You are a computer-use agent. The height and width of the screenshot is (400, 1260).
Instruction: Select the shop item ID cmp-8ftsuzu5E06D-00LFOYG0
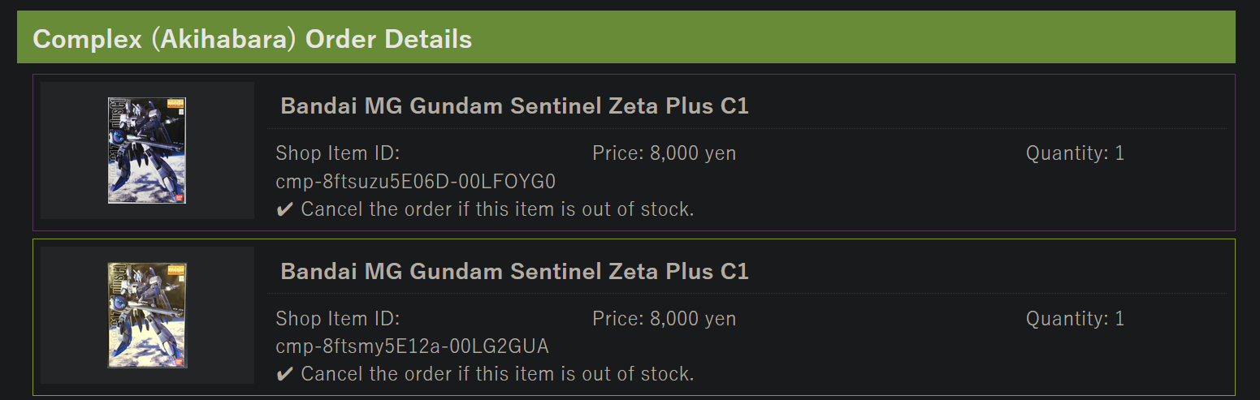click(415, 182)
